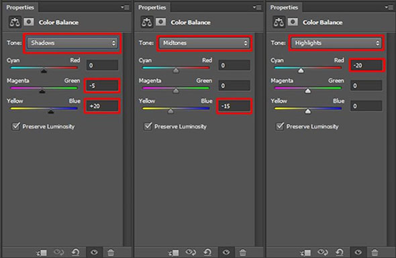Open the panel flyout menu in the Shadows panel

click(125, 7)
